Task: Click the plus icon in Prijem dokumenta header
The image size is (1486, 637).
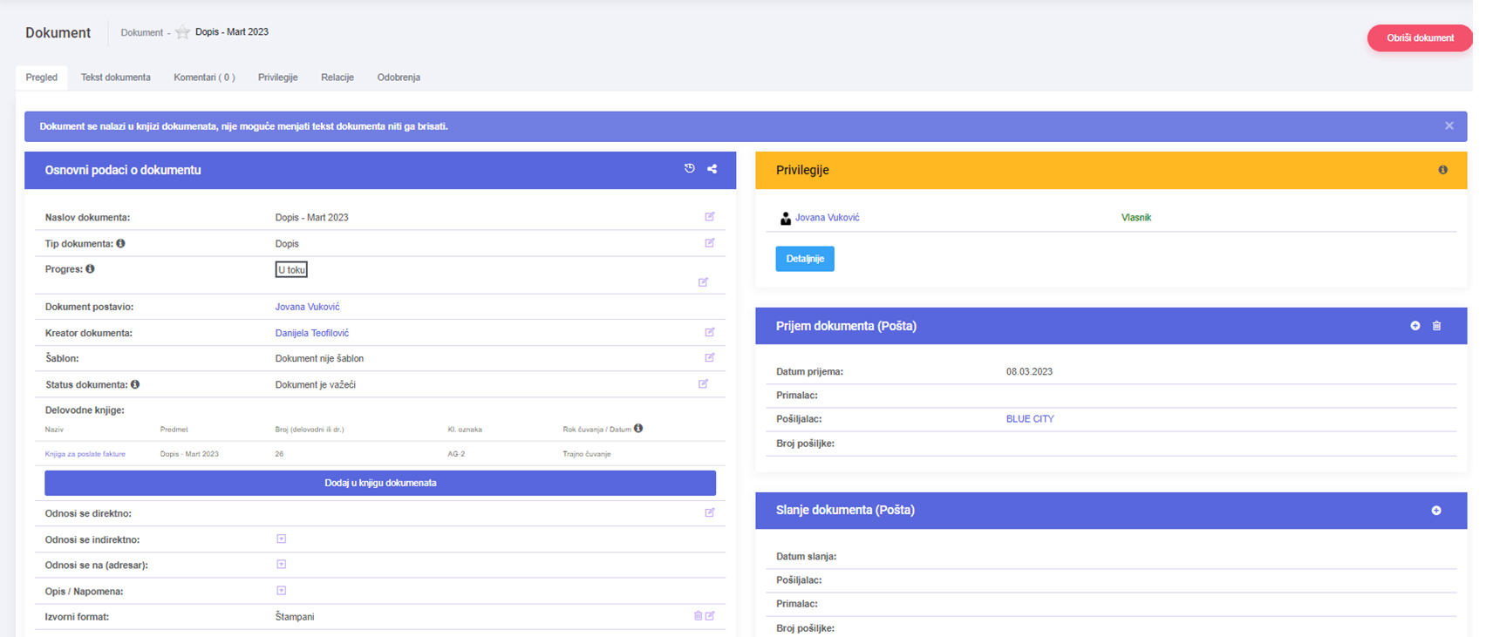Action: (x=1415, y=326)
